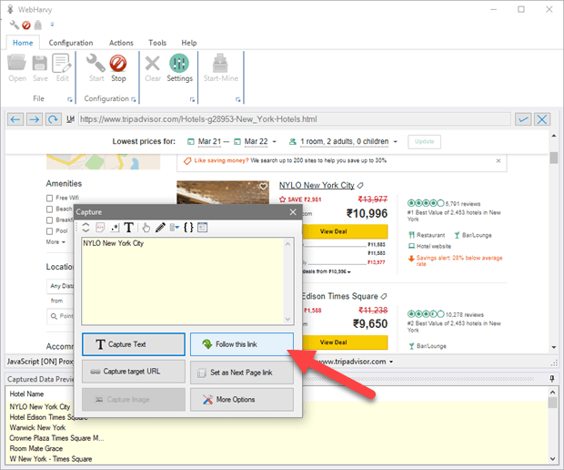This screenshot has width=564, height=470.
Task: Expand the Any Distance location dropdown
Action: point(60,286)
